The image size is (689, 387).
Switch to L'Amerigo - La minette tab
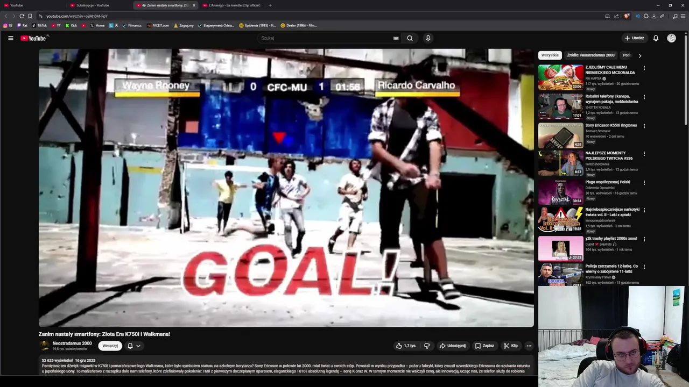coord(231,5)
